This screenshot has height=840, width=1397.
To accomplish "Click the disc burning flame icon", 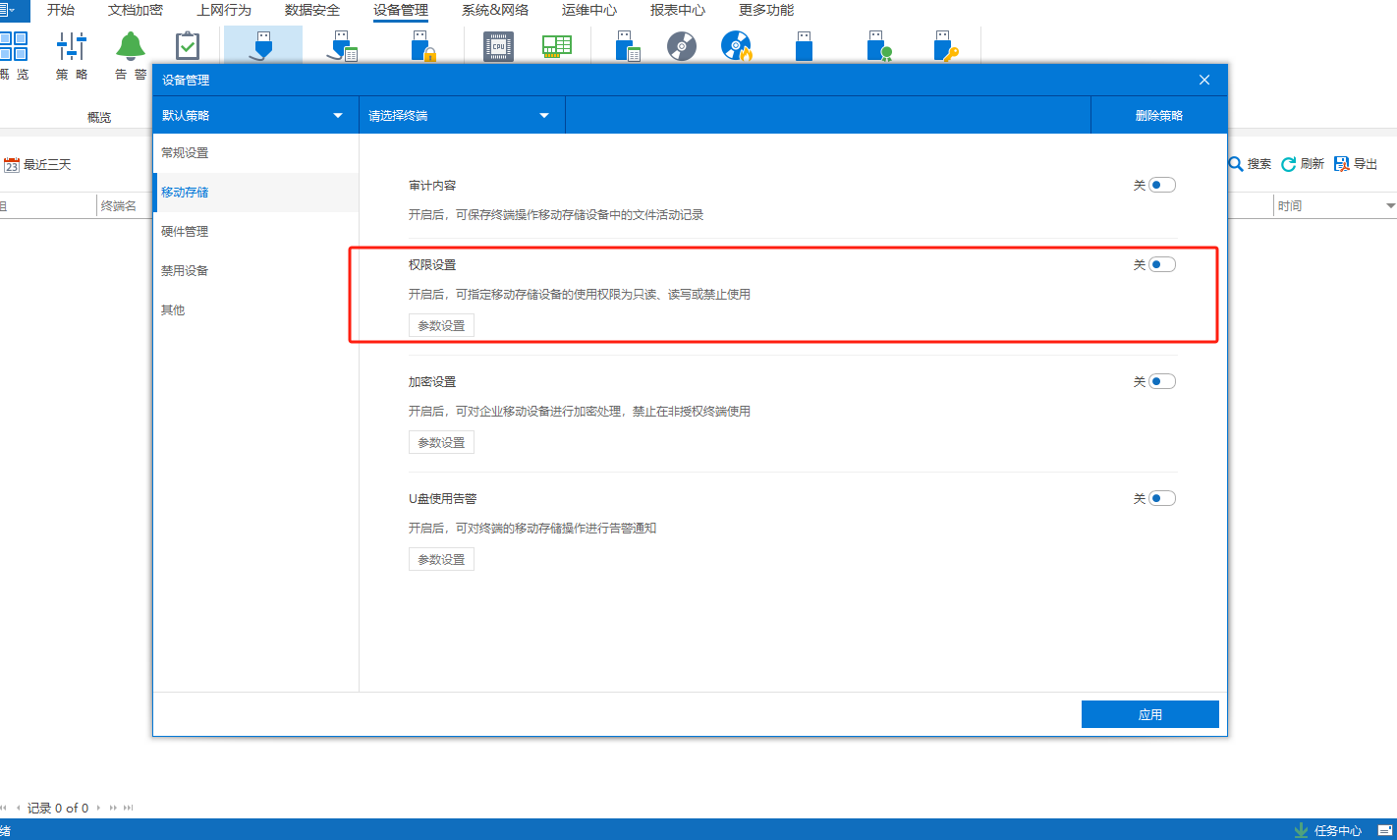I will click(736, 46).
